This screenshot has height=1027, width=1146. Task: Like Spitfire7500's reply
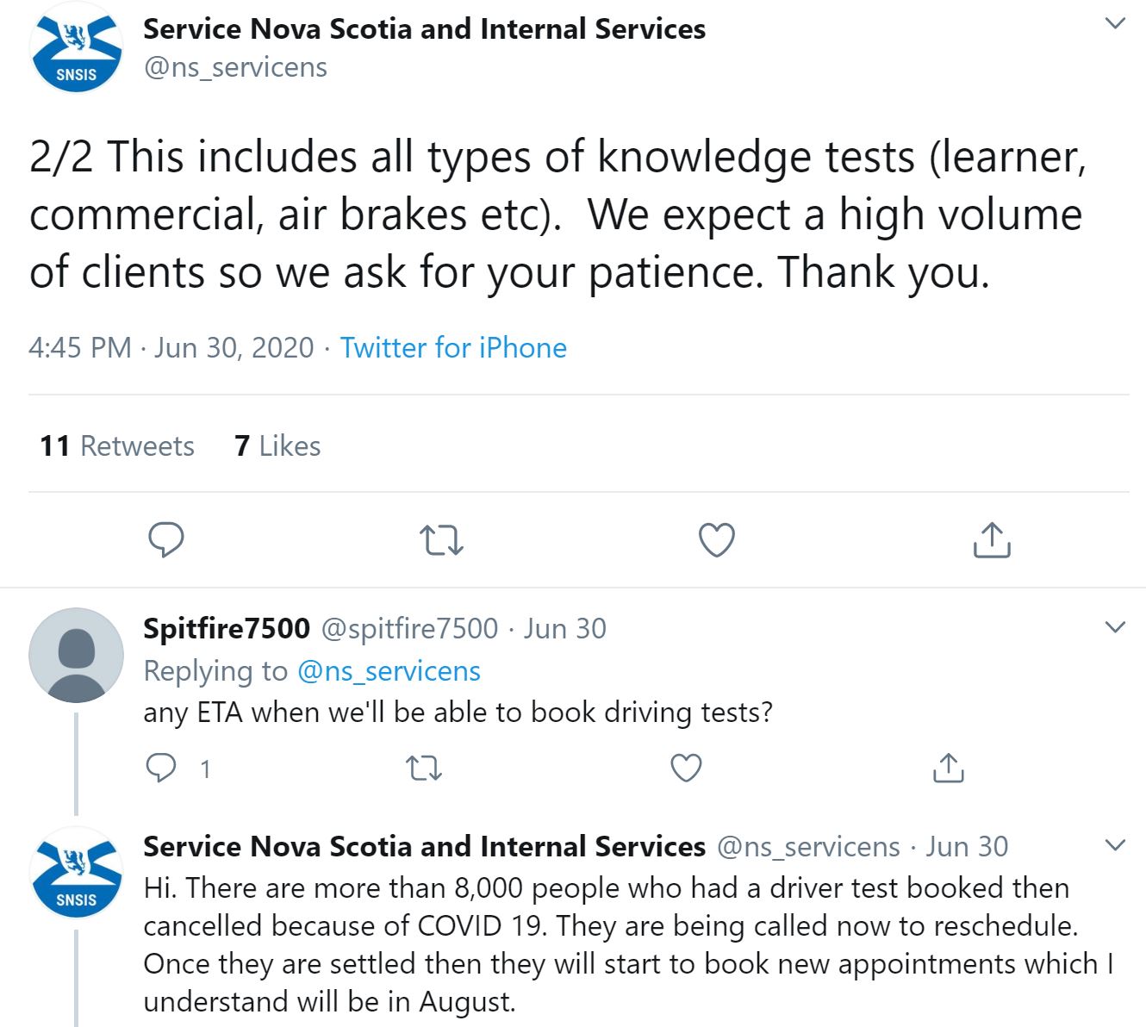[x=686, y=768]
